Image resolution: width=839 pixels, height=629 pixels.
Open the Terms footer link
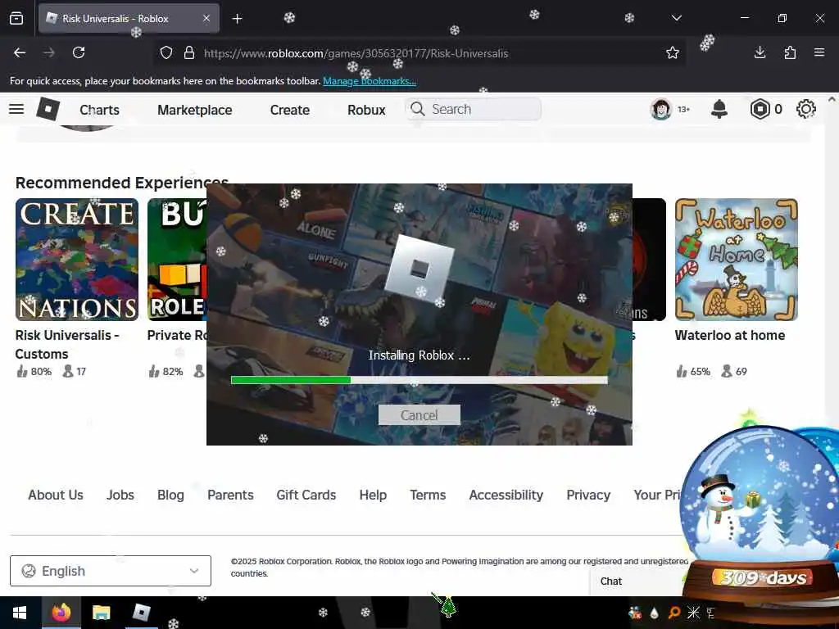click(428, 495)
